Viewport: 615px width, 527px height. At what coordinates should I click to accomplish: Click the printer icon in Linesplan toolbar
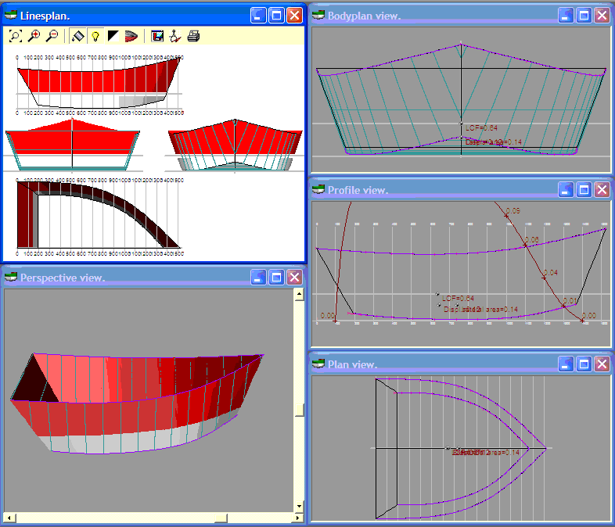[193, 36]
